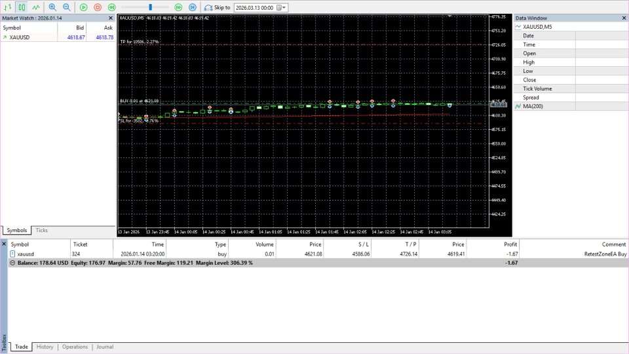Click the position time 2026.01.14 03:20:00
This screenshot has width=629, height=354.
(142, 254)
